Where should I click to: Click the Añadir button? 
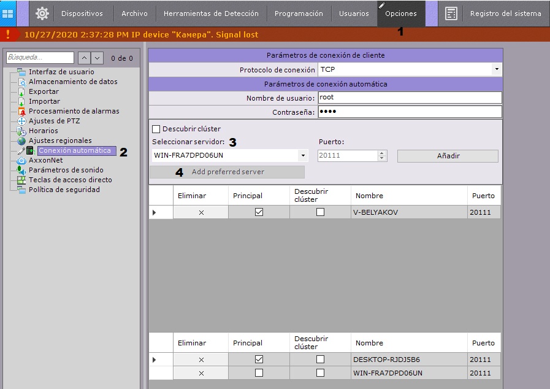pyautogui.click(x=448, y=156)
